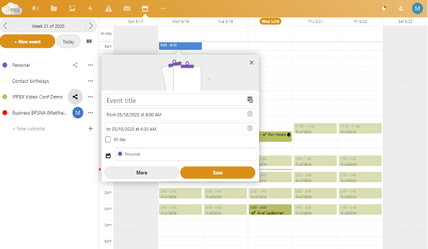The image size is (428, 249).
Task: Toggle Business BPSNA calendar visibility dot
Action: point(5,113)
